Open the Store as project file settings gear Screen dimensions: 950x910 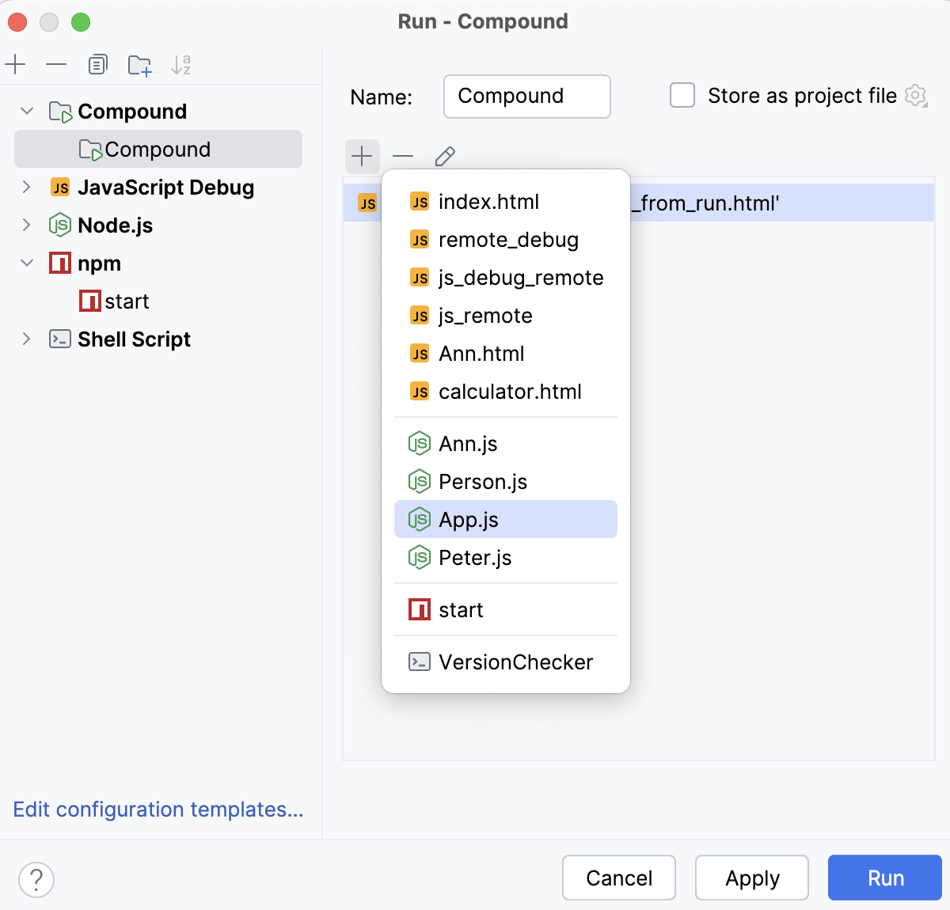coord(915,95)
